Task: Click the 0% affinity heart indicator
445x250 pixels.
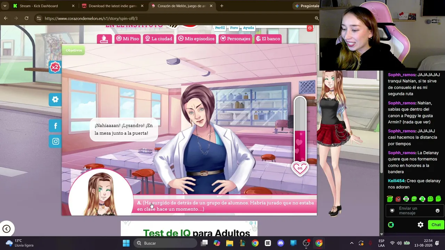Action: 300,168
